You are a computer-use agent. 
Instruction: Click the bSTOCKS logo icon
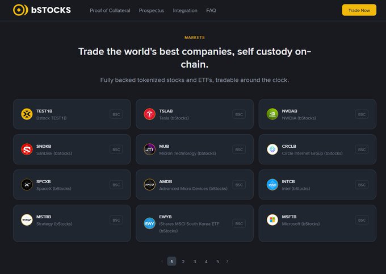(x=20, y=10)
